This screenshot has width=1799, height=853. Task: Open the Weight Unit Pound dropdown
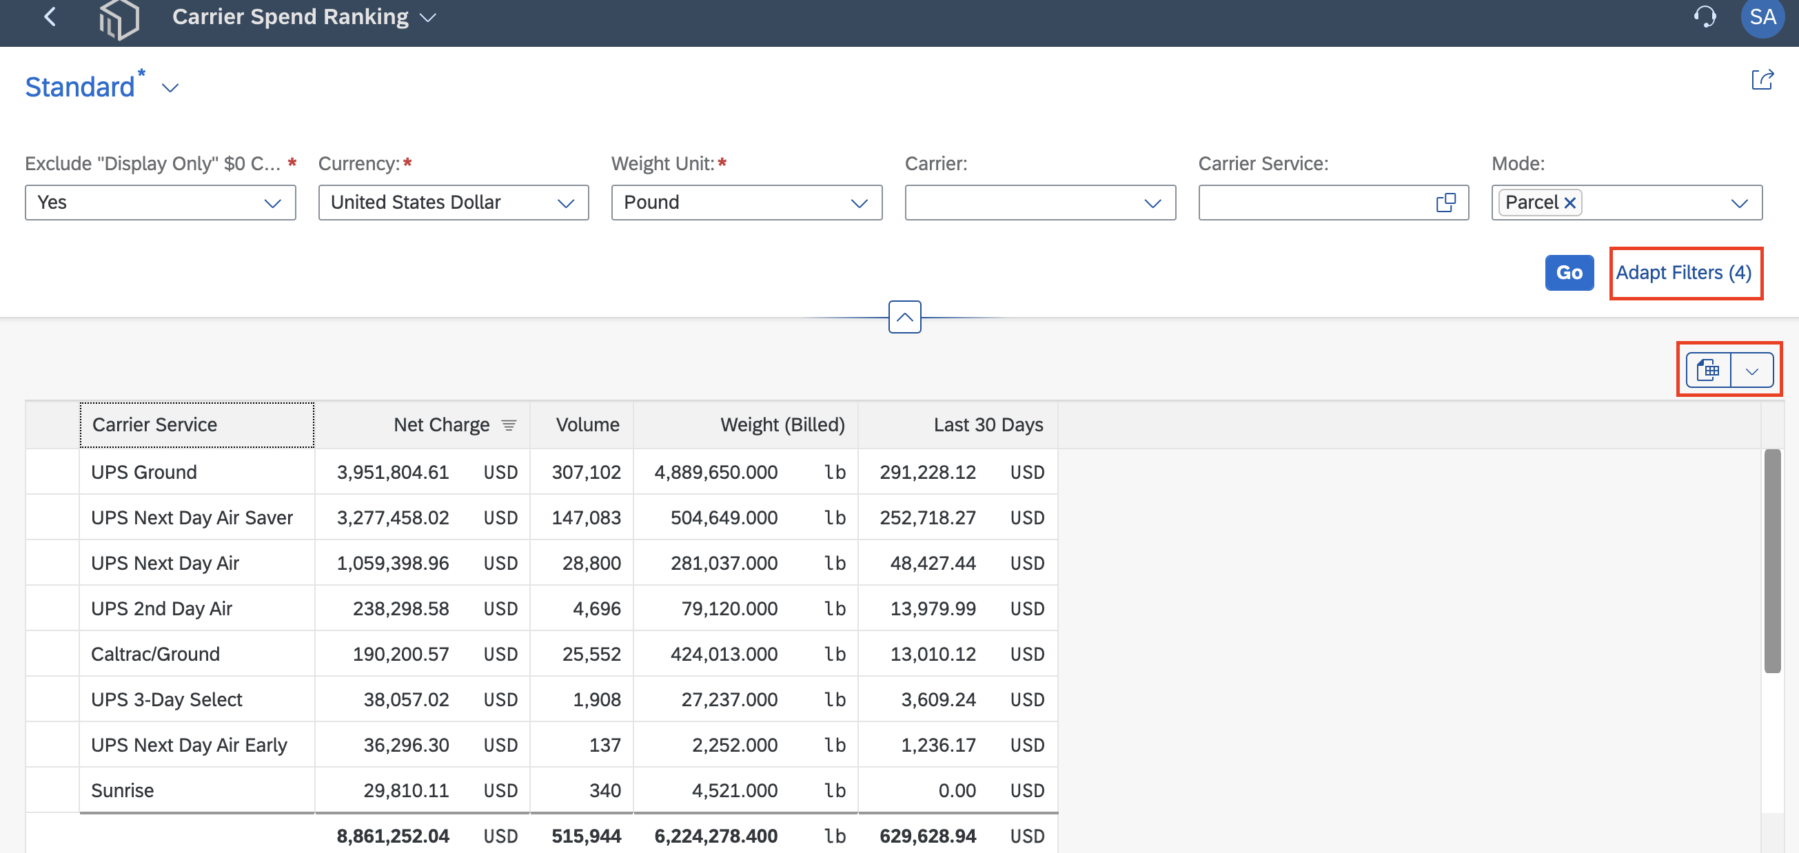point(746,203)
